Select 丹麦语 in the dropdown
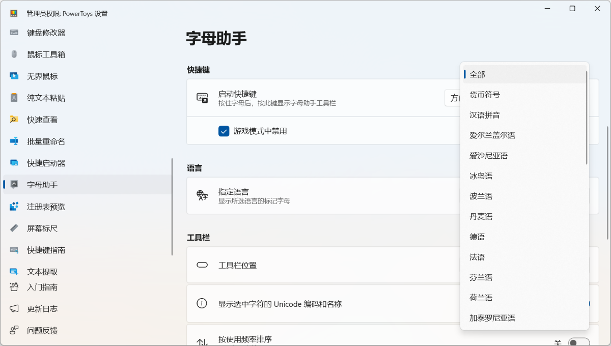This screenshot has width=611, height=346. tap(524, 217)
